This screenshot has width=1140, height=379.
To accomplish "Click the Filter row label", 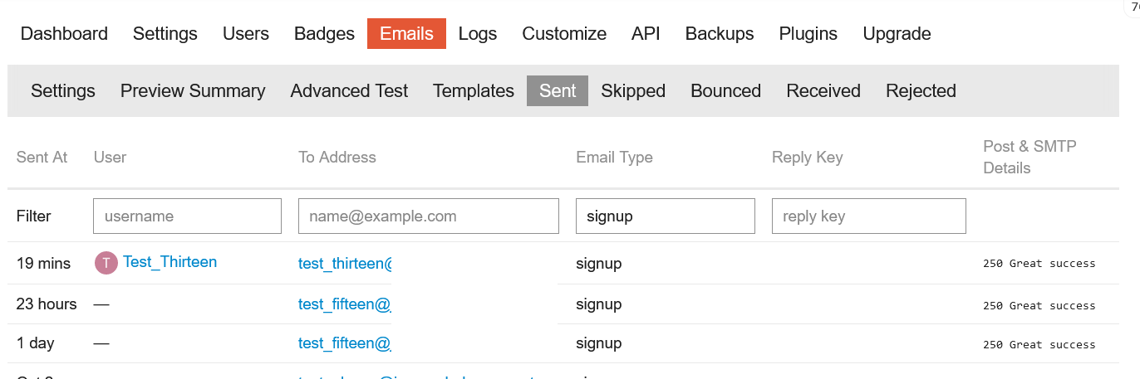I will (33, 216).
